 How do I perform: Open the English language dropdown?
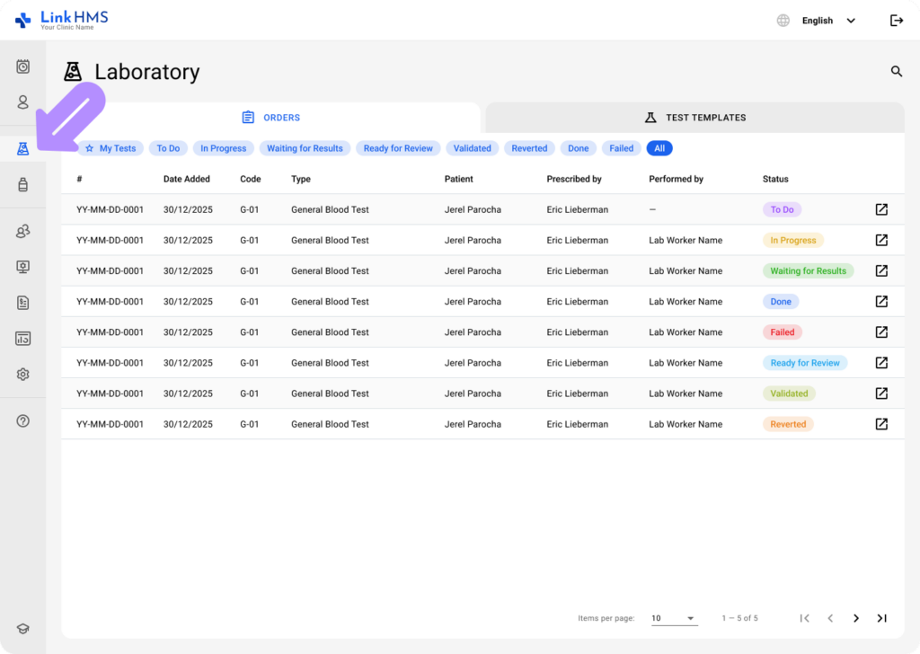[828, 21]
